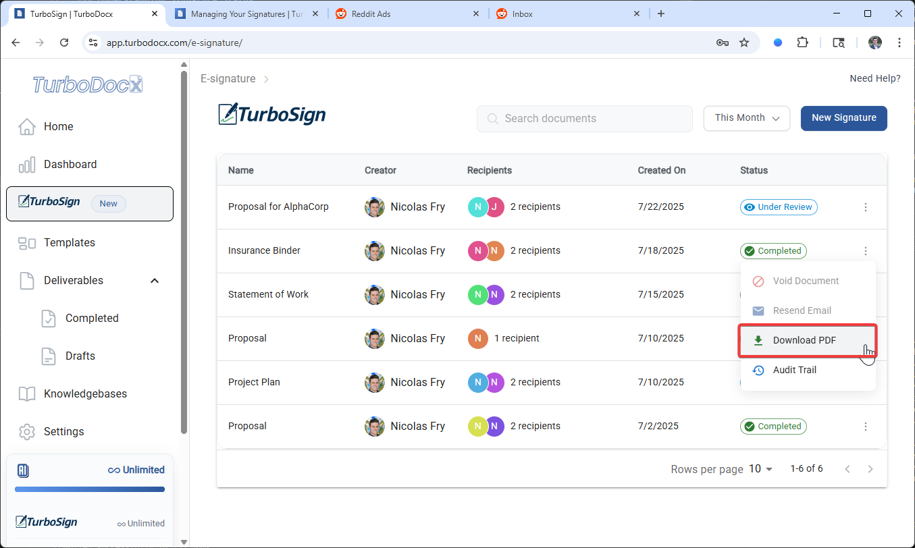The width and height of the screenshot is (915, 548).
Task: Open the Settings gear icon
Action: click(x=27, y=432)
